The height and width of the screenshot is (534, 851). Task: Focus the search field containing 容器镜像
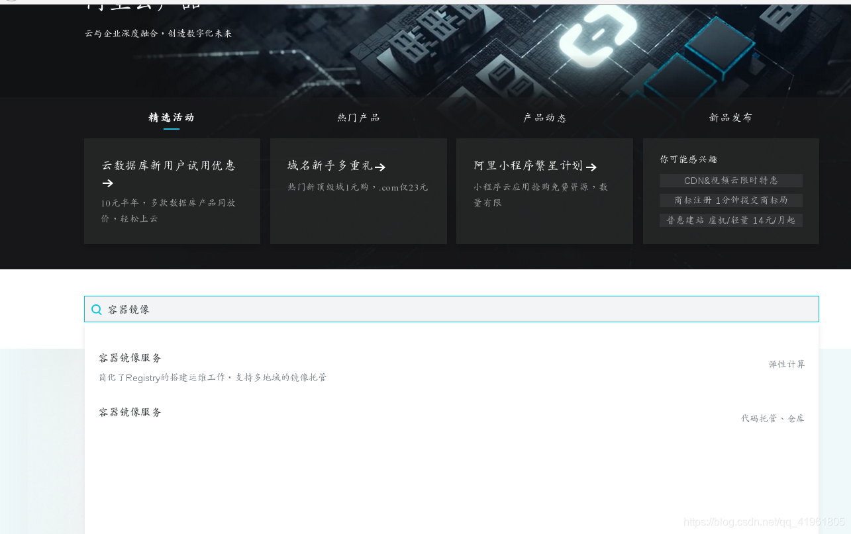pyautogui.click(x=452, y=309)
